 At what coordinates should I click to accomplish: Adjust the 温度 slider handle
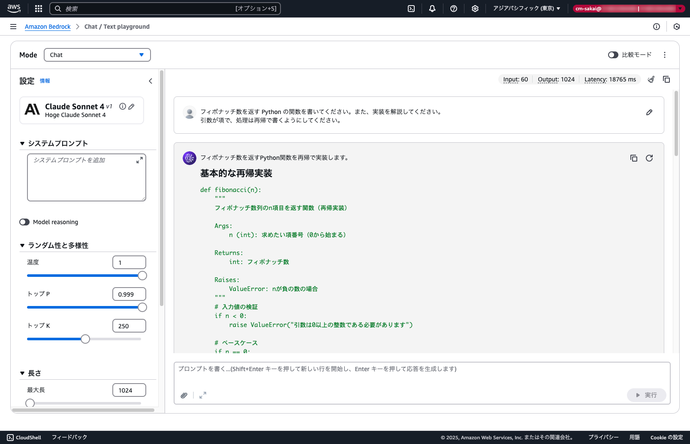[142, 276]
